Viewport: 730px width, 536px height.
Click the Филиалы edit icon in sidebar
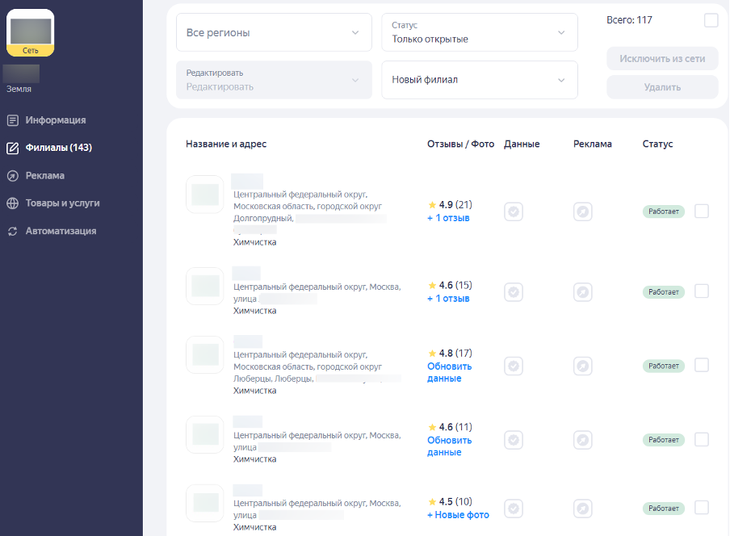click(12, 148)
